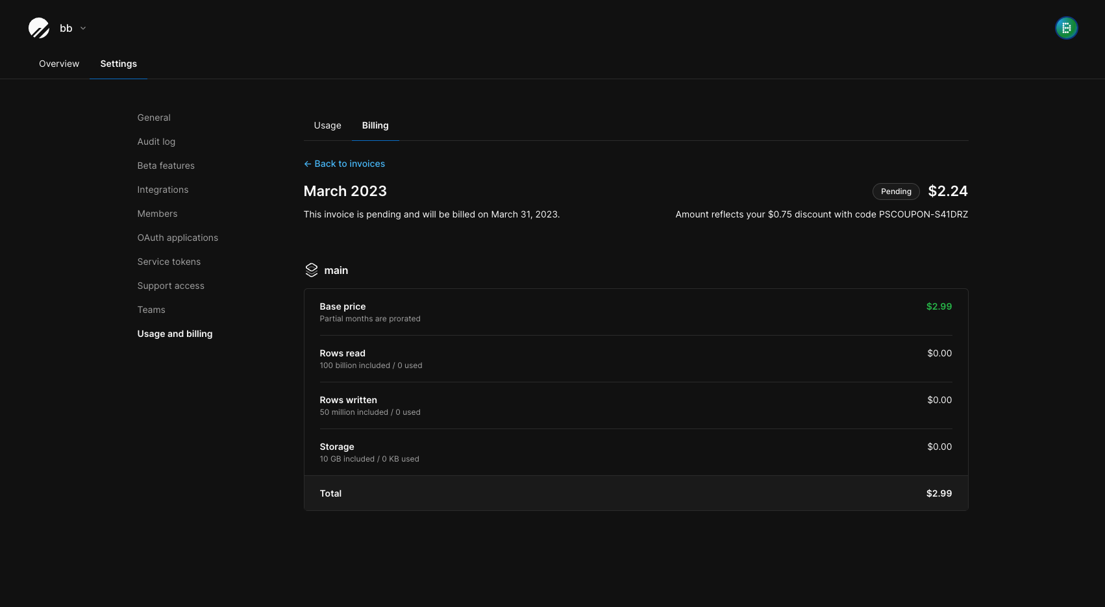
Task: Open the Service tokens page
Action: (x=168, y=262)
